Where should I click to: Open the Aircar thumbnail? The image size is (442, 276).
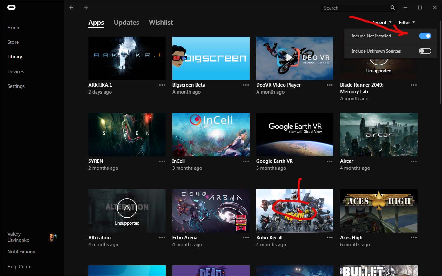pyautogui.click(x=379, y=135)
